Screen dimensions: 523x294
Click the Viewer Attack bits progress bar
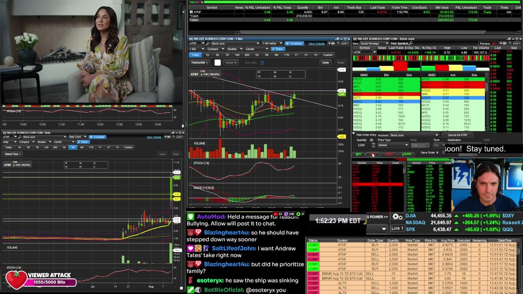50,282
